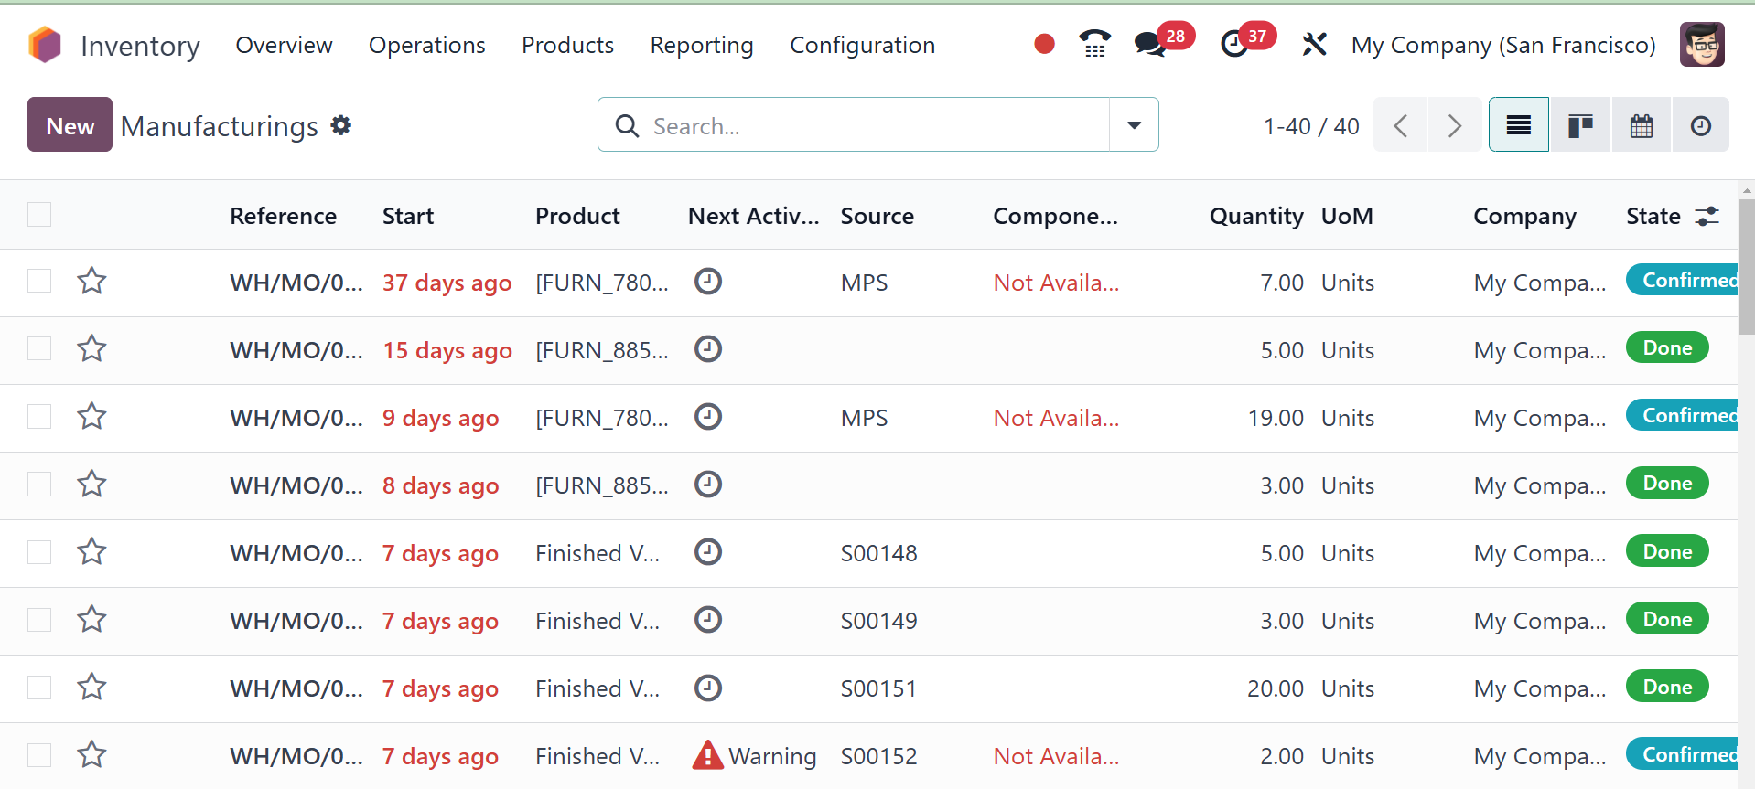Viewport: 1755px width, 789px height.
Task: Open the Configuration menu
Action: click(x=862, y=45)
